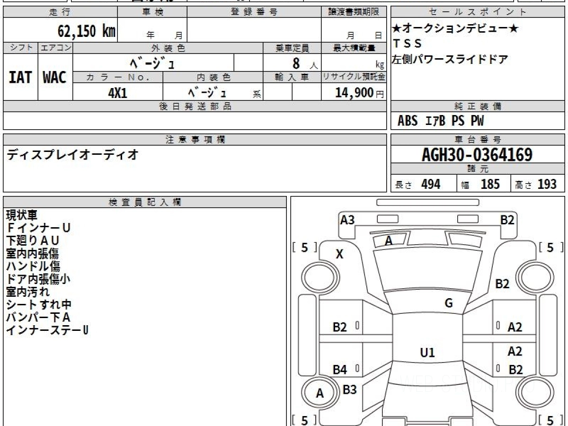Image resolution: width=568 pixels, height=426 pixels.
Task: Click the 幅 185 dimension
Action: pyautogui.click(x=480, y=184)
